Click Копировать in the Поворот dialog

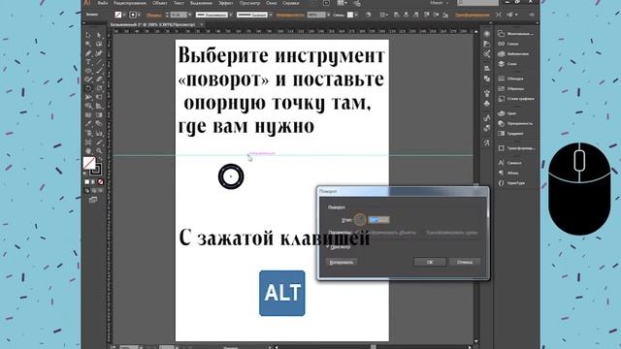coord(342,262)
